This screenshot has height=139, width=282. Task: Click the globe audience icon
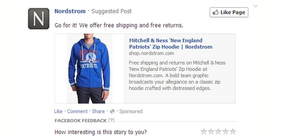click(112, 111)
